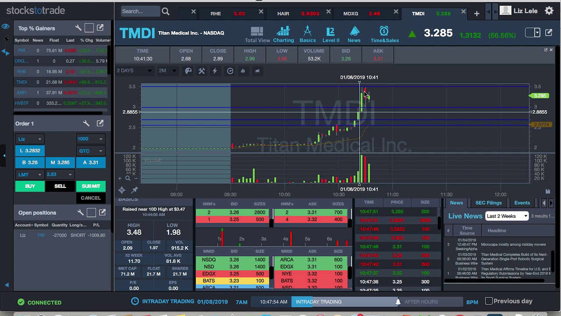
Task: Click the M 3.285 mid button
Action: [x=60, y=162]
